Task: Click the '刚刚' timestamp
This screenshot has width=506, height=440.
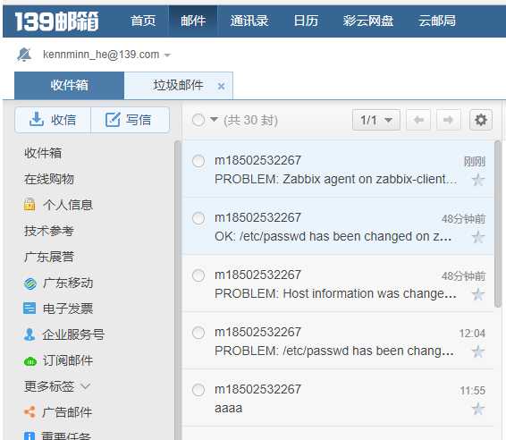Action: click(475, 161)
